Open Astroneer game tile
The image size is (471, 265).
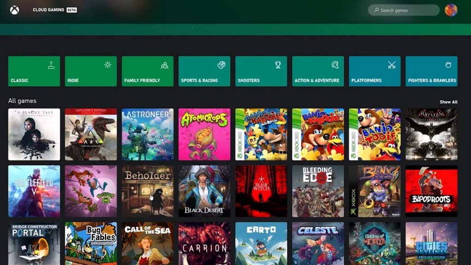coord(148,134)
